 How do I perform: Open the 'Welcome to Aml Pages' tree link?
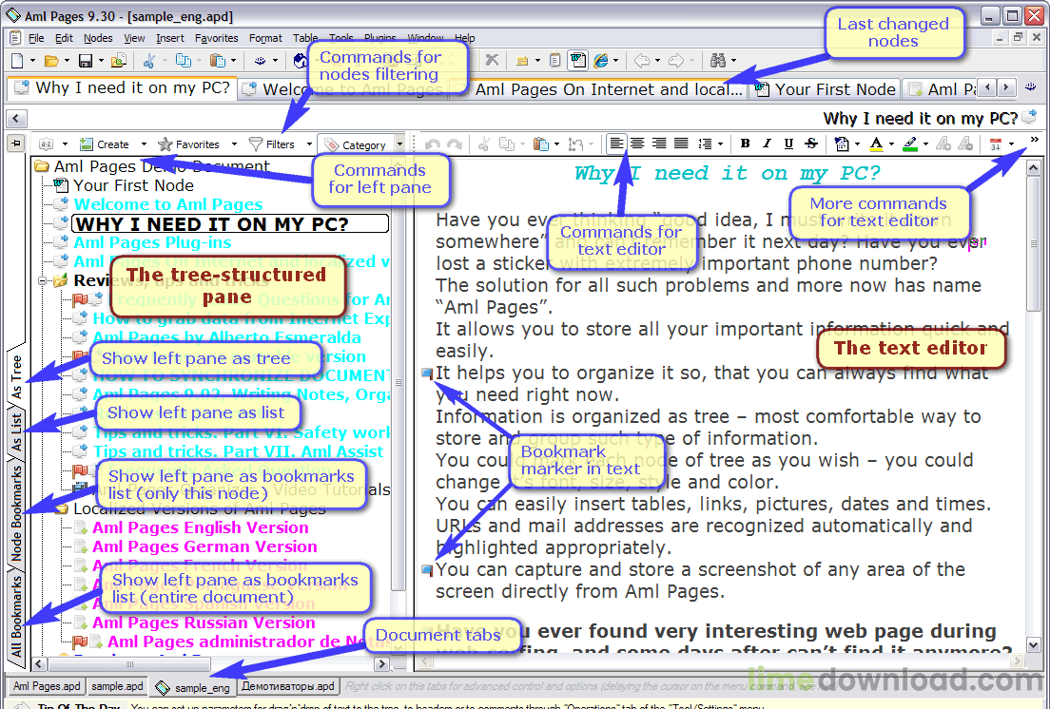point(167,204)
